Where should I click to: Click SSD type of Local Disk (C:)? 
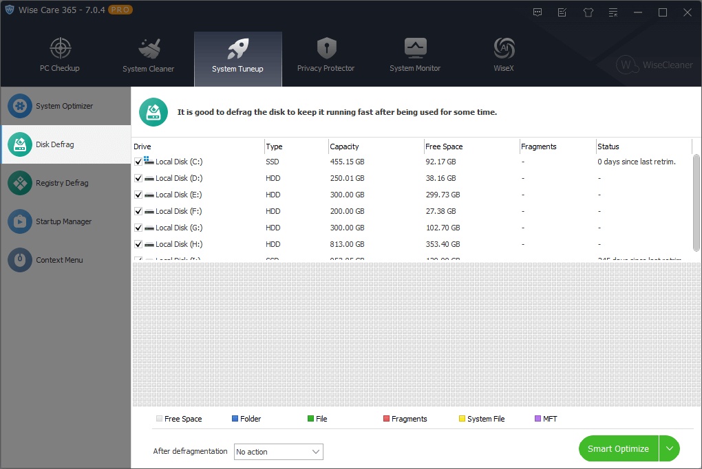[x=273, y=162]
